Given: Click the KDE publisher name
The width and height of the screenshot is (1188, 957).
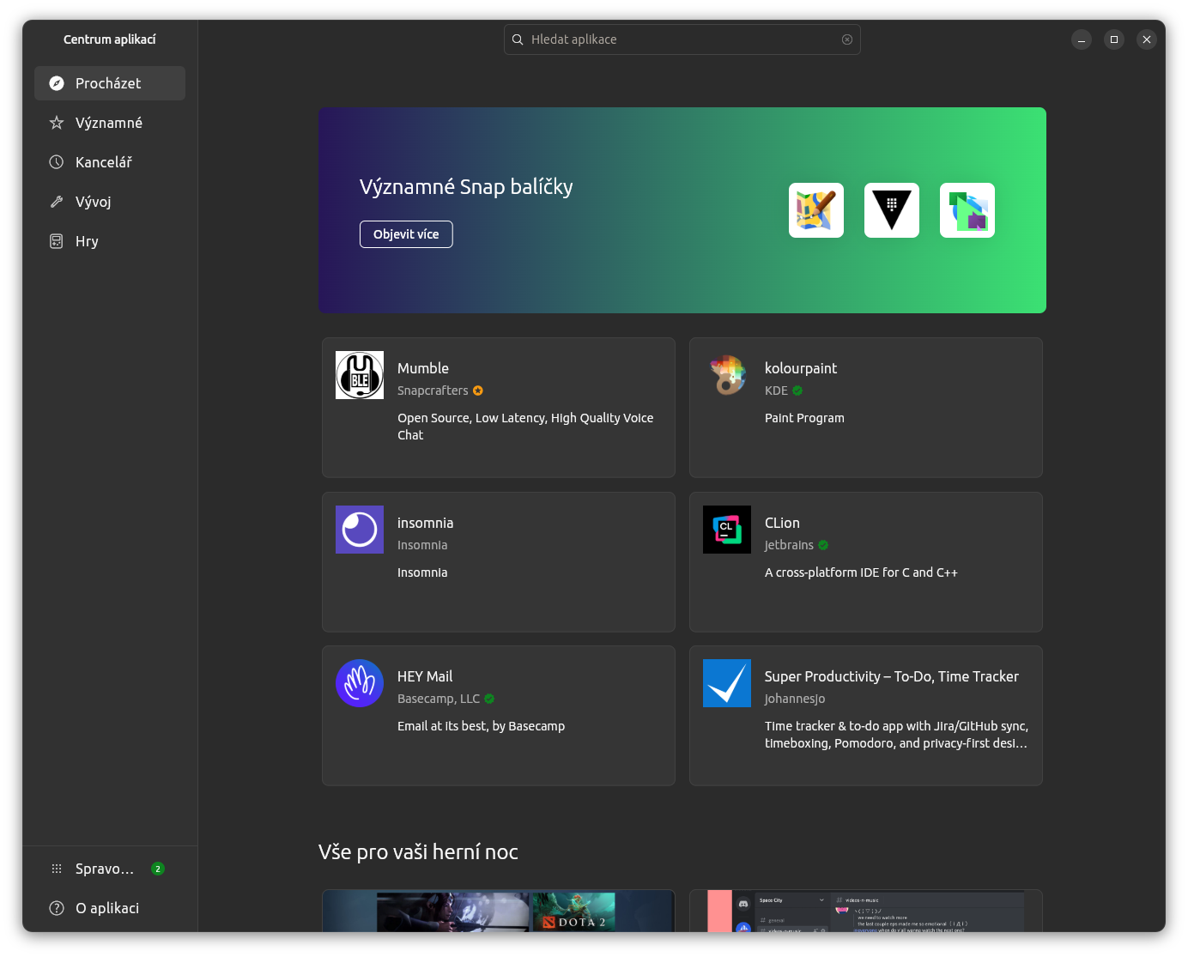Looking at the screenshot, I should [776, 391].
